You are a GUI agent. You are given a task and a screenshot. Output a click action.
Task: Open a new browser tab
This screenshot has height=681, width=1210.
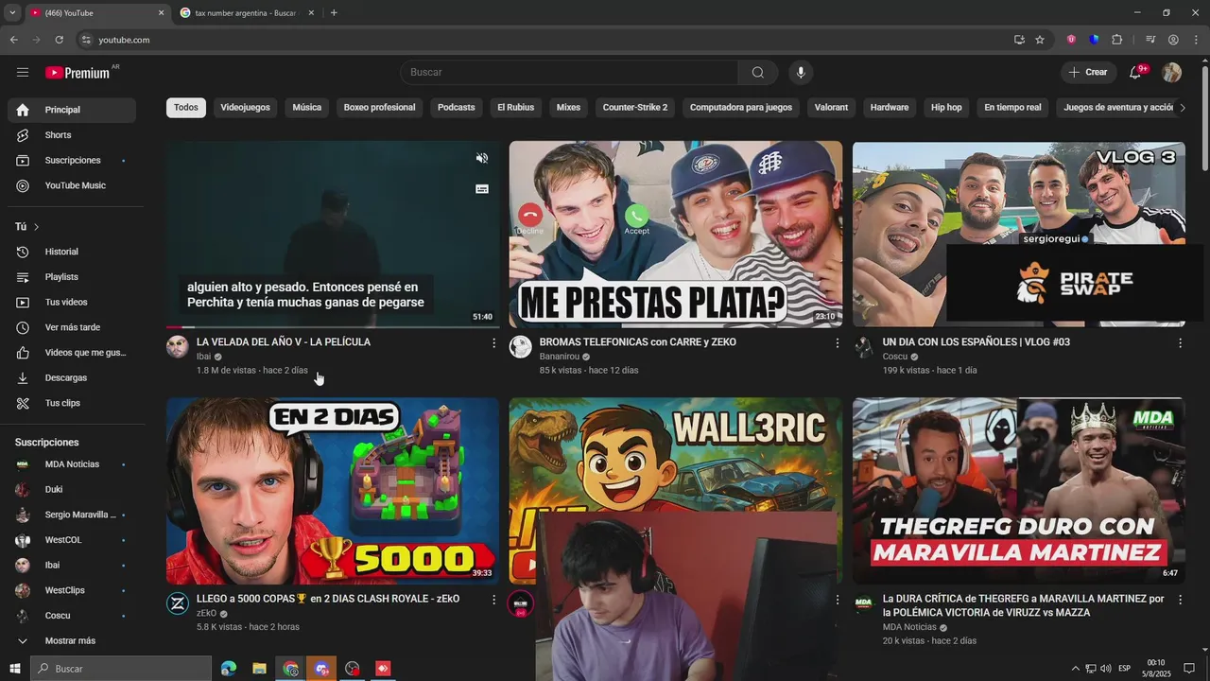334,12
